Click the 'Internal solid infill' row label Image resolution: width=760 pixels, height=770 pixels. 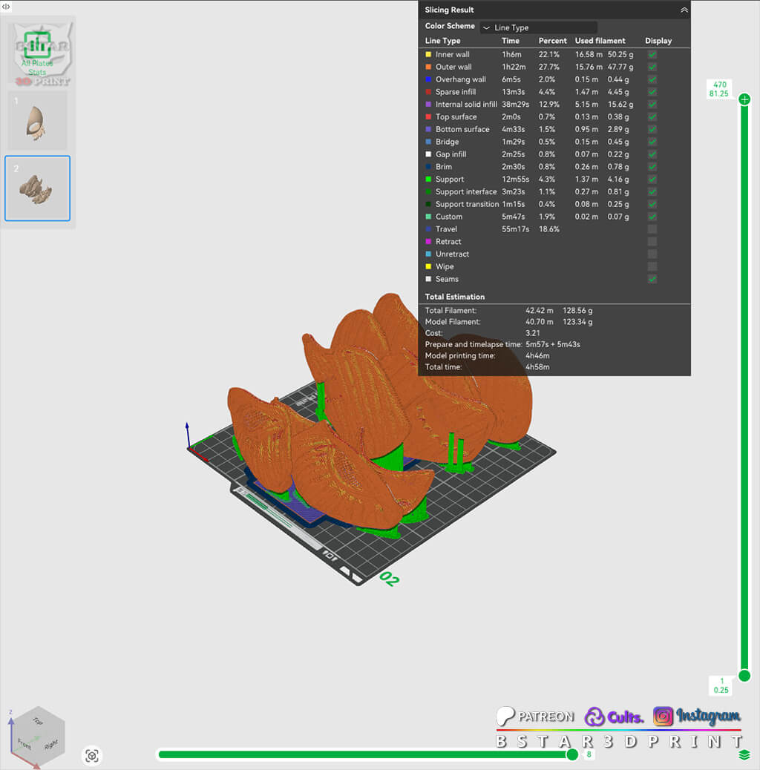tap(466, 105)
